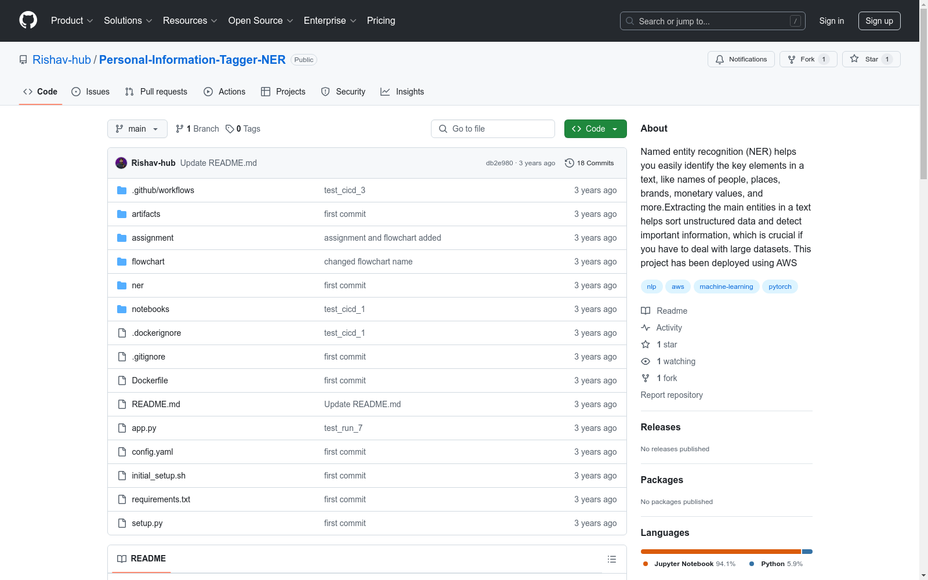The image size is (928, 580).
Task: Click the fork icon beside 1 fork
Action: click(x=646, y=378)
